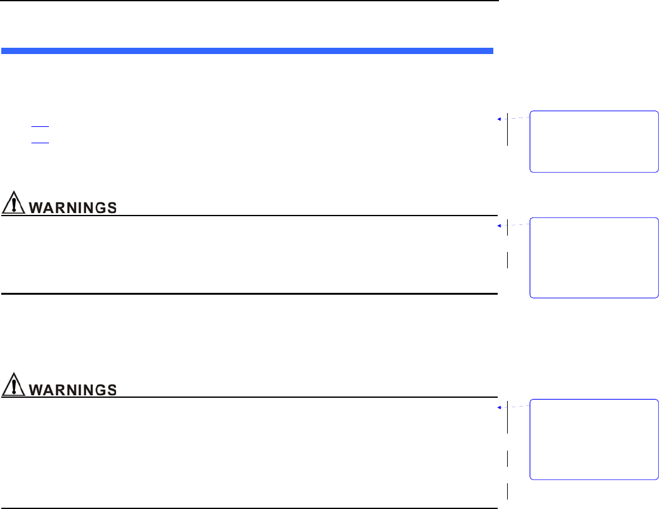Select the second WARNINGS heading text
Screen dimensions: 659x509
(73, 389)
